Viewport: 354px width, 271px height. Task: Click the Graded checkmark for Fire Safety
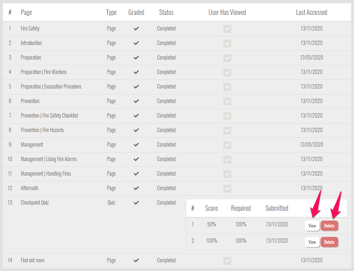136,29
